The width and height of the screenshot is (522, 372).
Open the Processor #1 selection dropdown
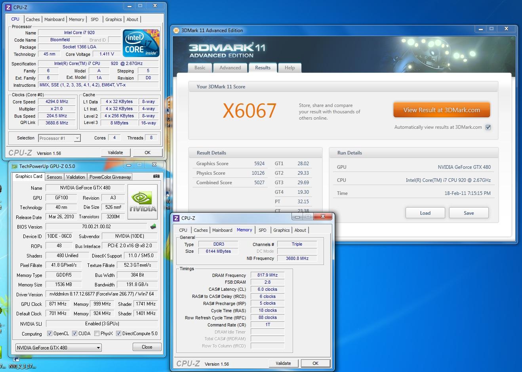point(59,138)
